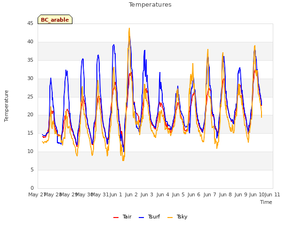301x226 pixels.
Task: Click the Time x-axis title
Action: [266, 202]
